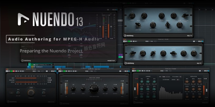This screenshot has width=215, height=107.
Task: Click Fine Tune knob in Vocoder Carrier section
Action: tap(142, 82)
